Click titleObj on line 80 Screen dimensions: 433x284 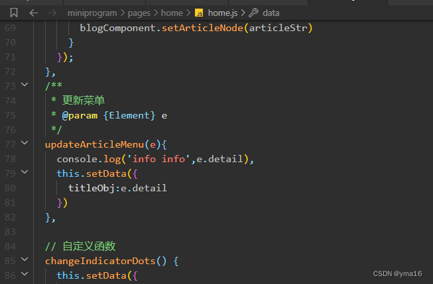[x=92, y=188]
